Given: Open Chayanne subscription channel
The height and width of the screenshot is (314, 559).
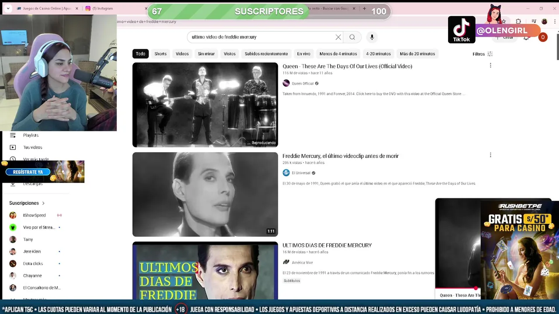Looking at the screenshot, I should coord(32,276).
